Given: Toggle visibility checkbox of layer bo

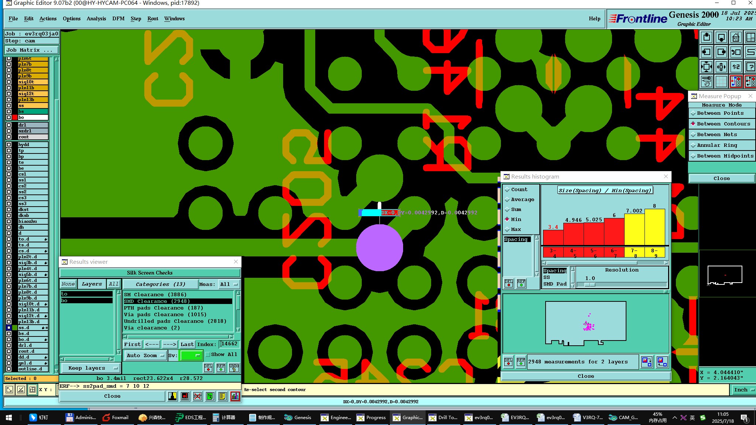Looking at the screenshot, I should click(x=9, y=117).
